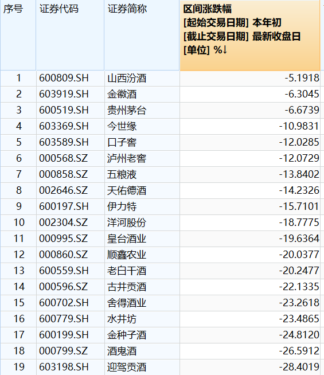The width and height of the screenshot is (324, 375).
Task: Select the cell 002304.SZ
Action: click(71, 222)
